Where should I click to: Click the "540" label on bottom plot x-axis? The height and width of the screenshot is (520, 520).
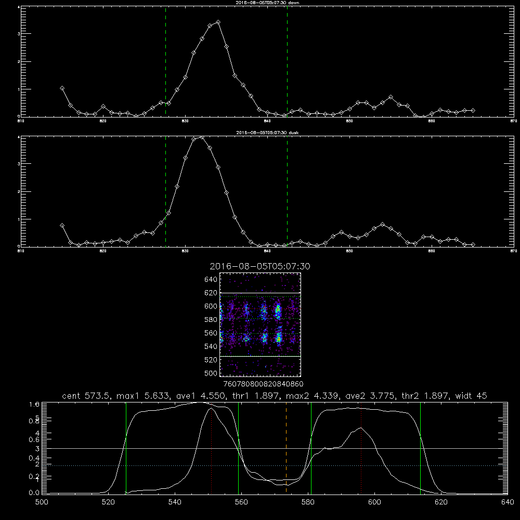pos(175,502)
